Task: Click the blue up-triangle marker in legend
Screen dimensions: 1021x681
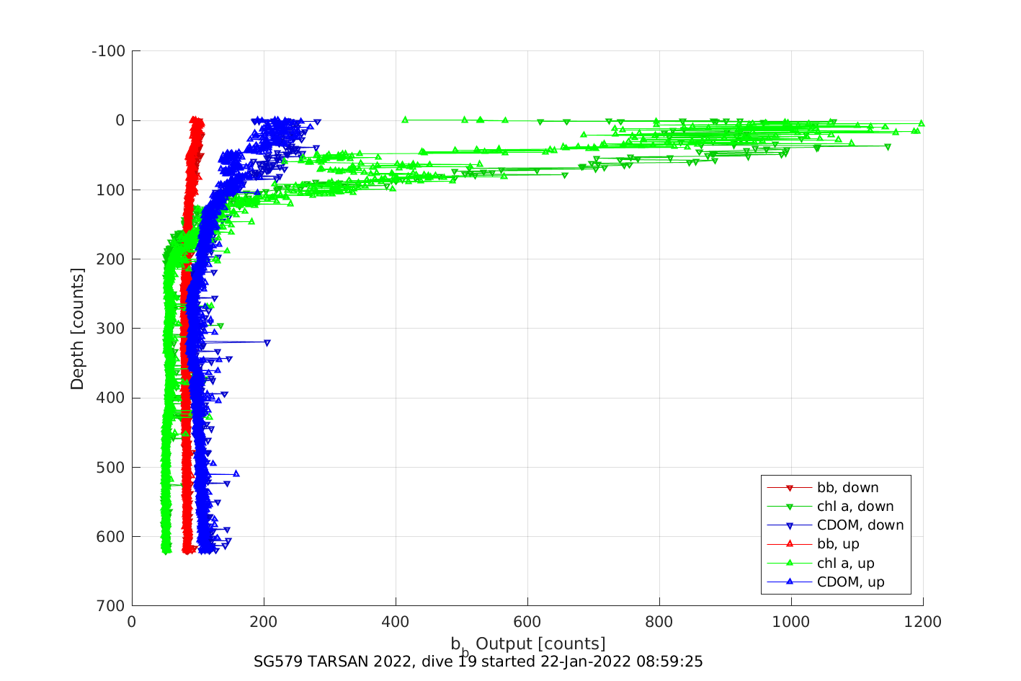Action: (x=789, y=582)
